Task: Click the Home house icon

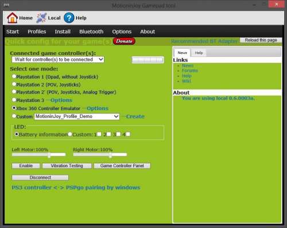Action: [12, 18]
